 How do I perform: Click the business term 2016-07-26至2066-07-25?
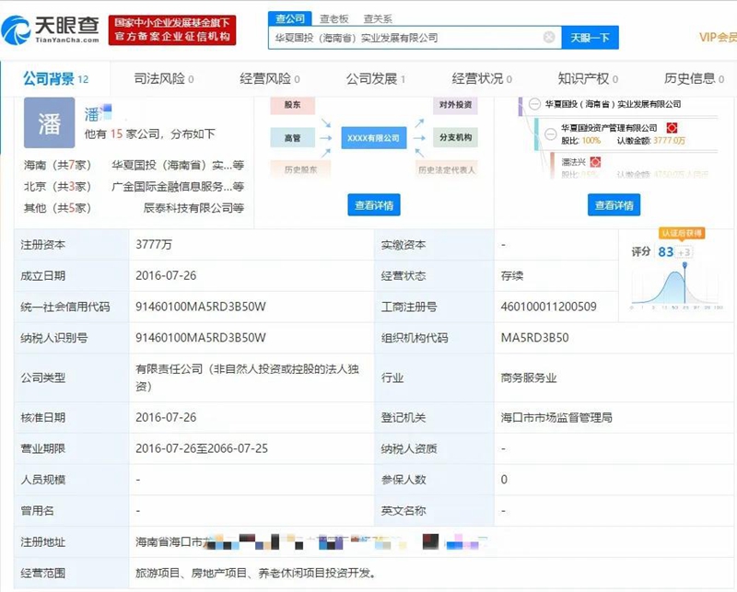[202, 448]
